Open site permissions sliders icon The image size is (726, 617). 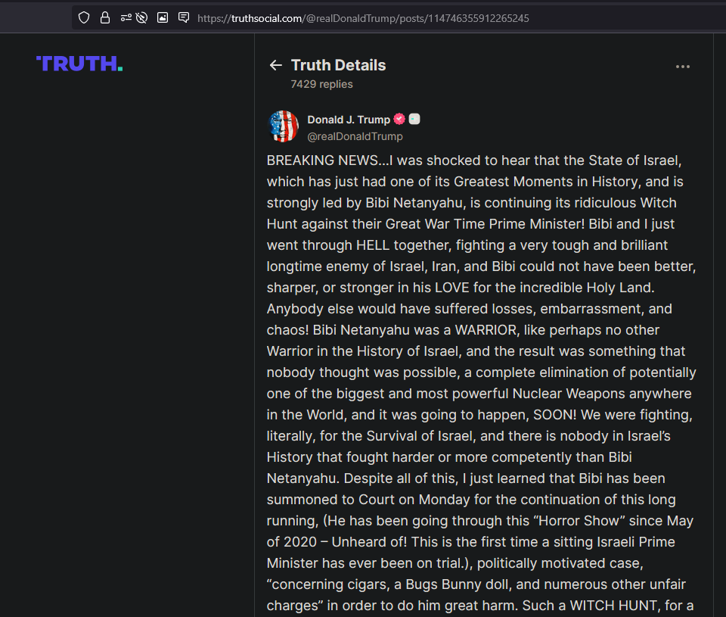tap(126, 18)
